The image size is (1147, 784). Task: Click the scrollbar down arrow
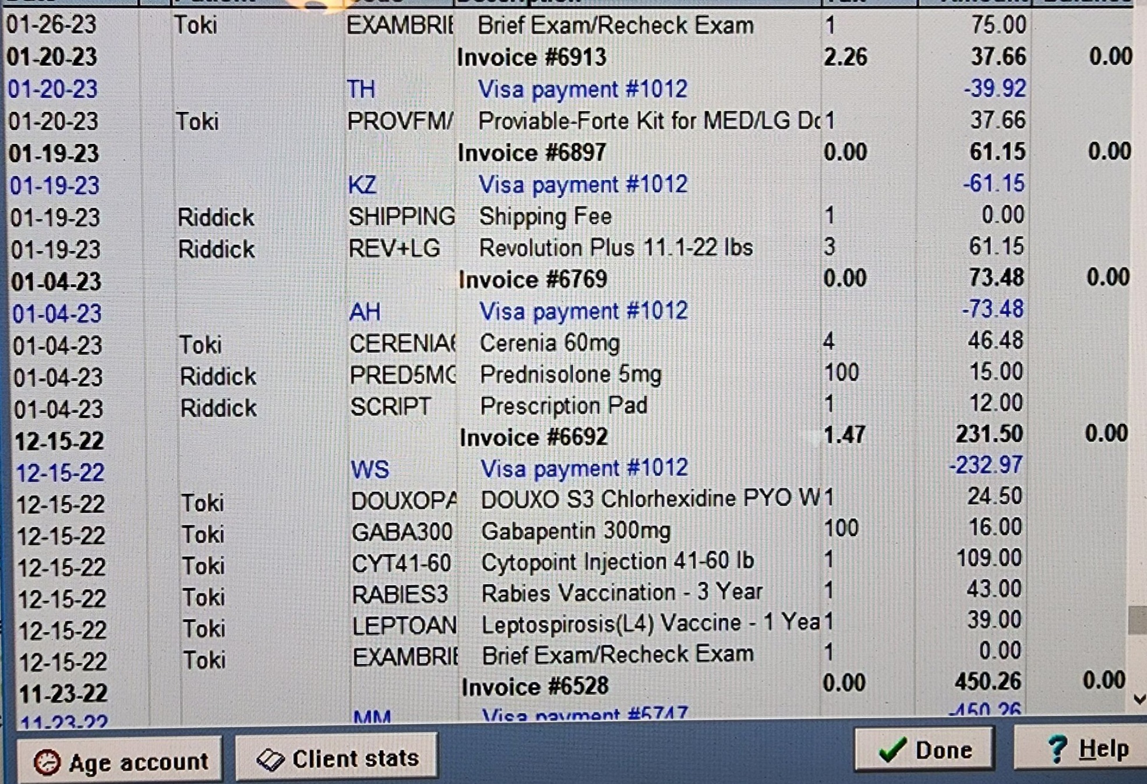[x=1139, y=700]
